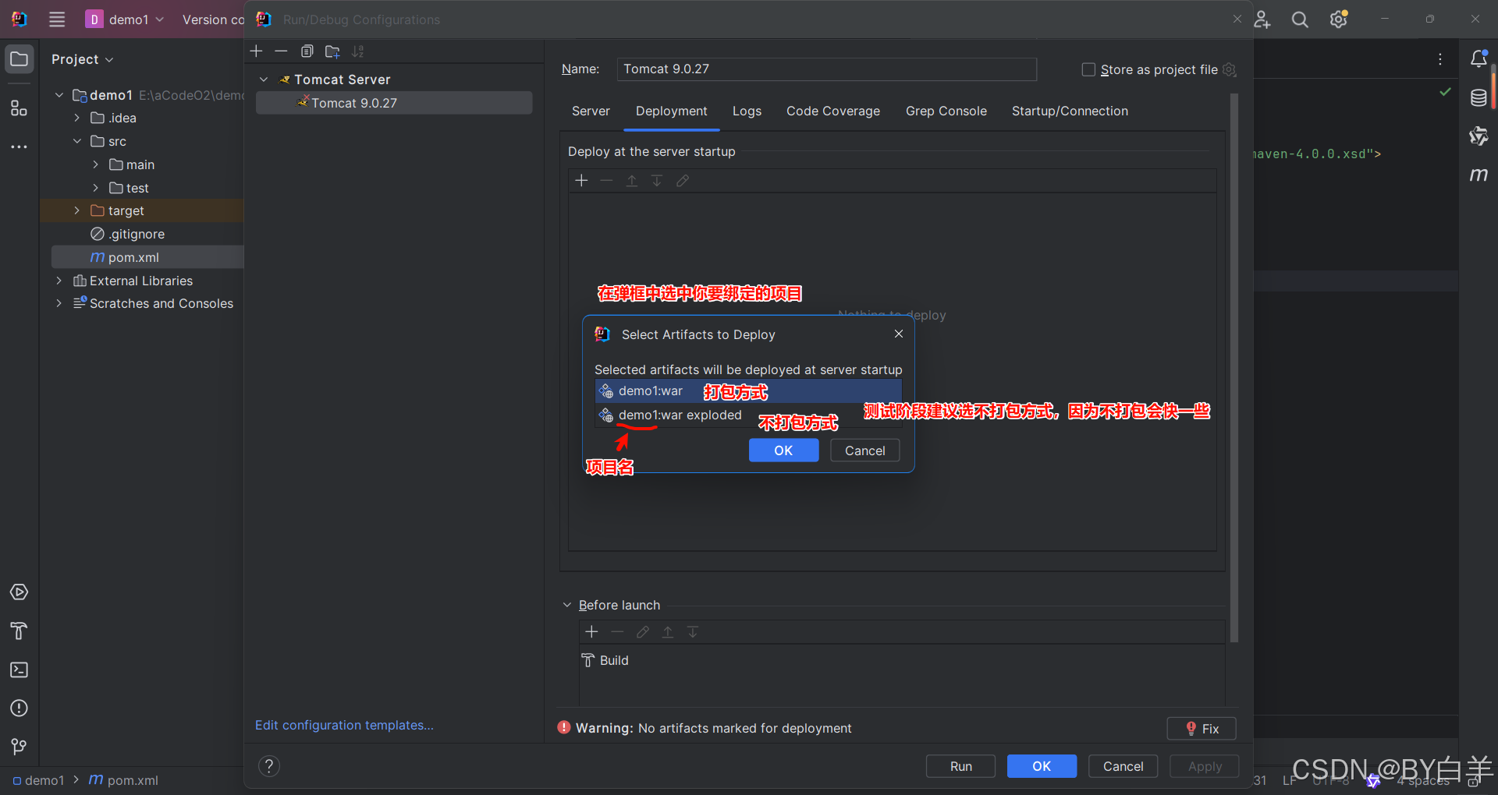The width and height of the screenshot is (1498, 795).
Task: Add a Before launch task
Action: click(x=591, y=632)
